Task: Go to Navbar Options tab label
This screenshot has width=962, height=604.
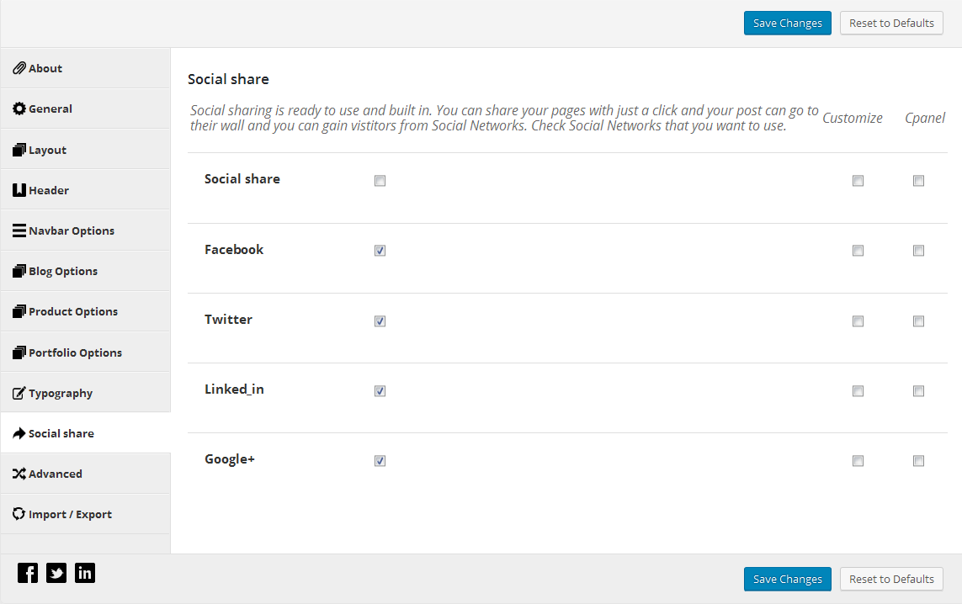Action: [72, 231]
